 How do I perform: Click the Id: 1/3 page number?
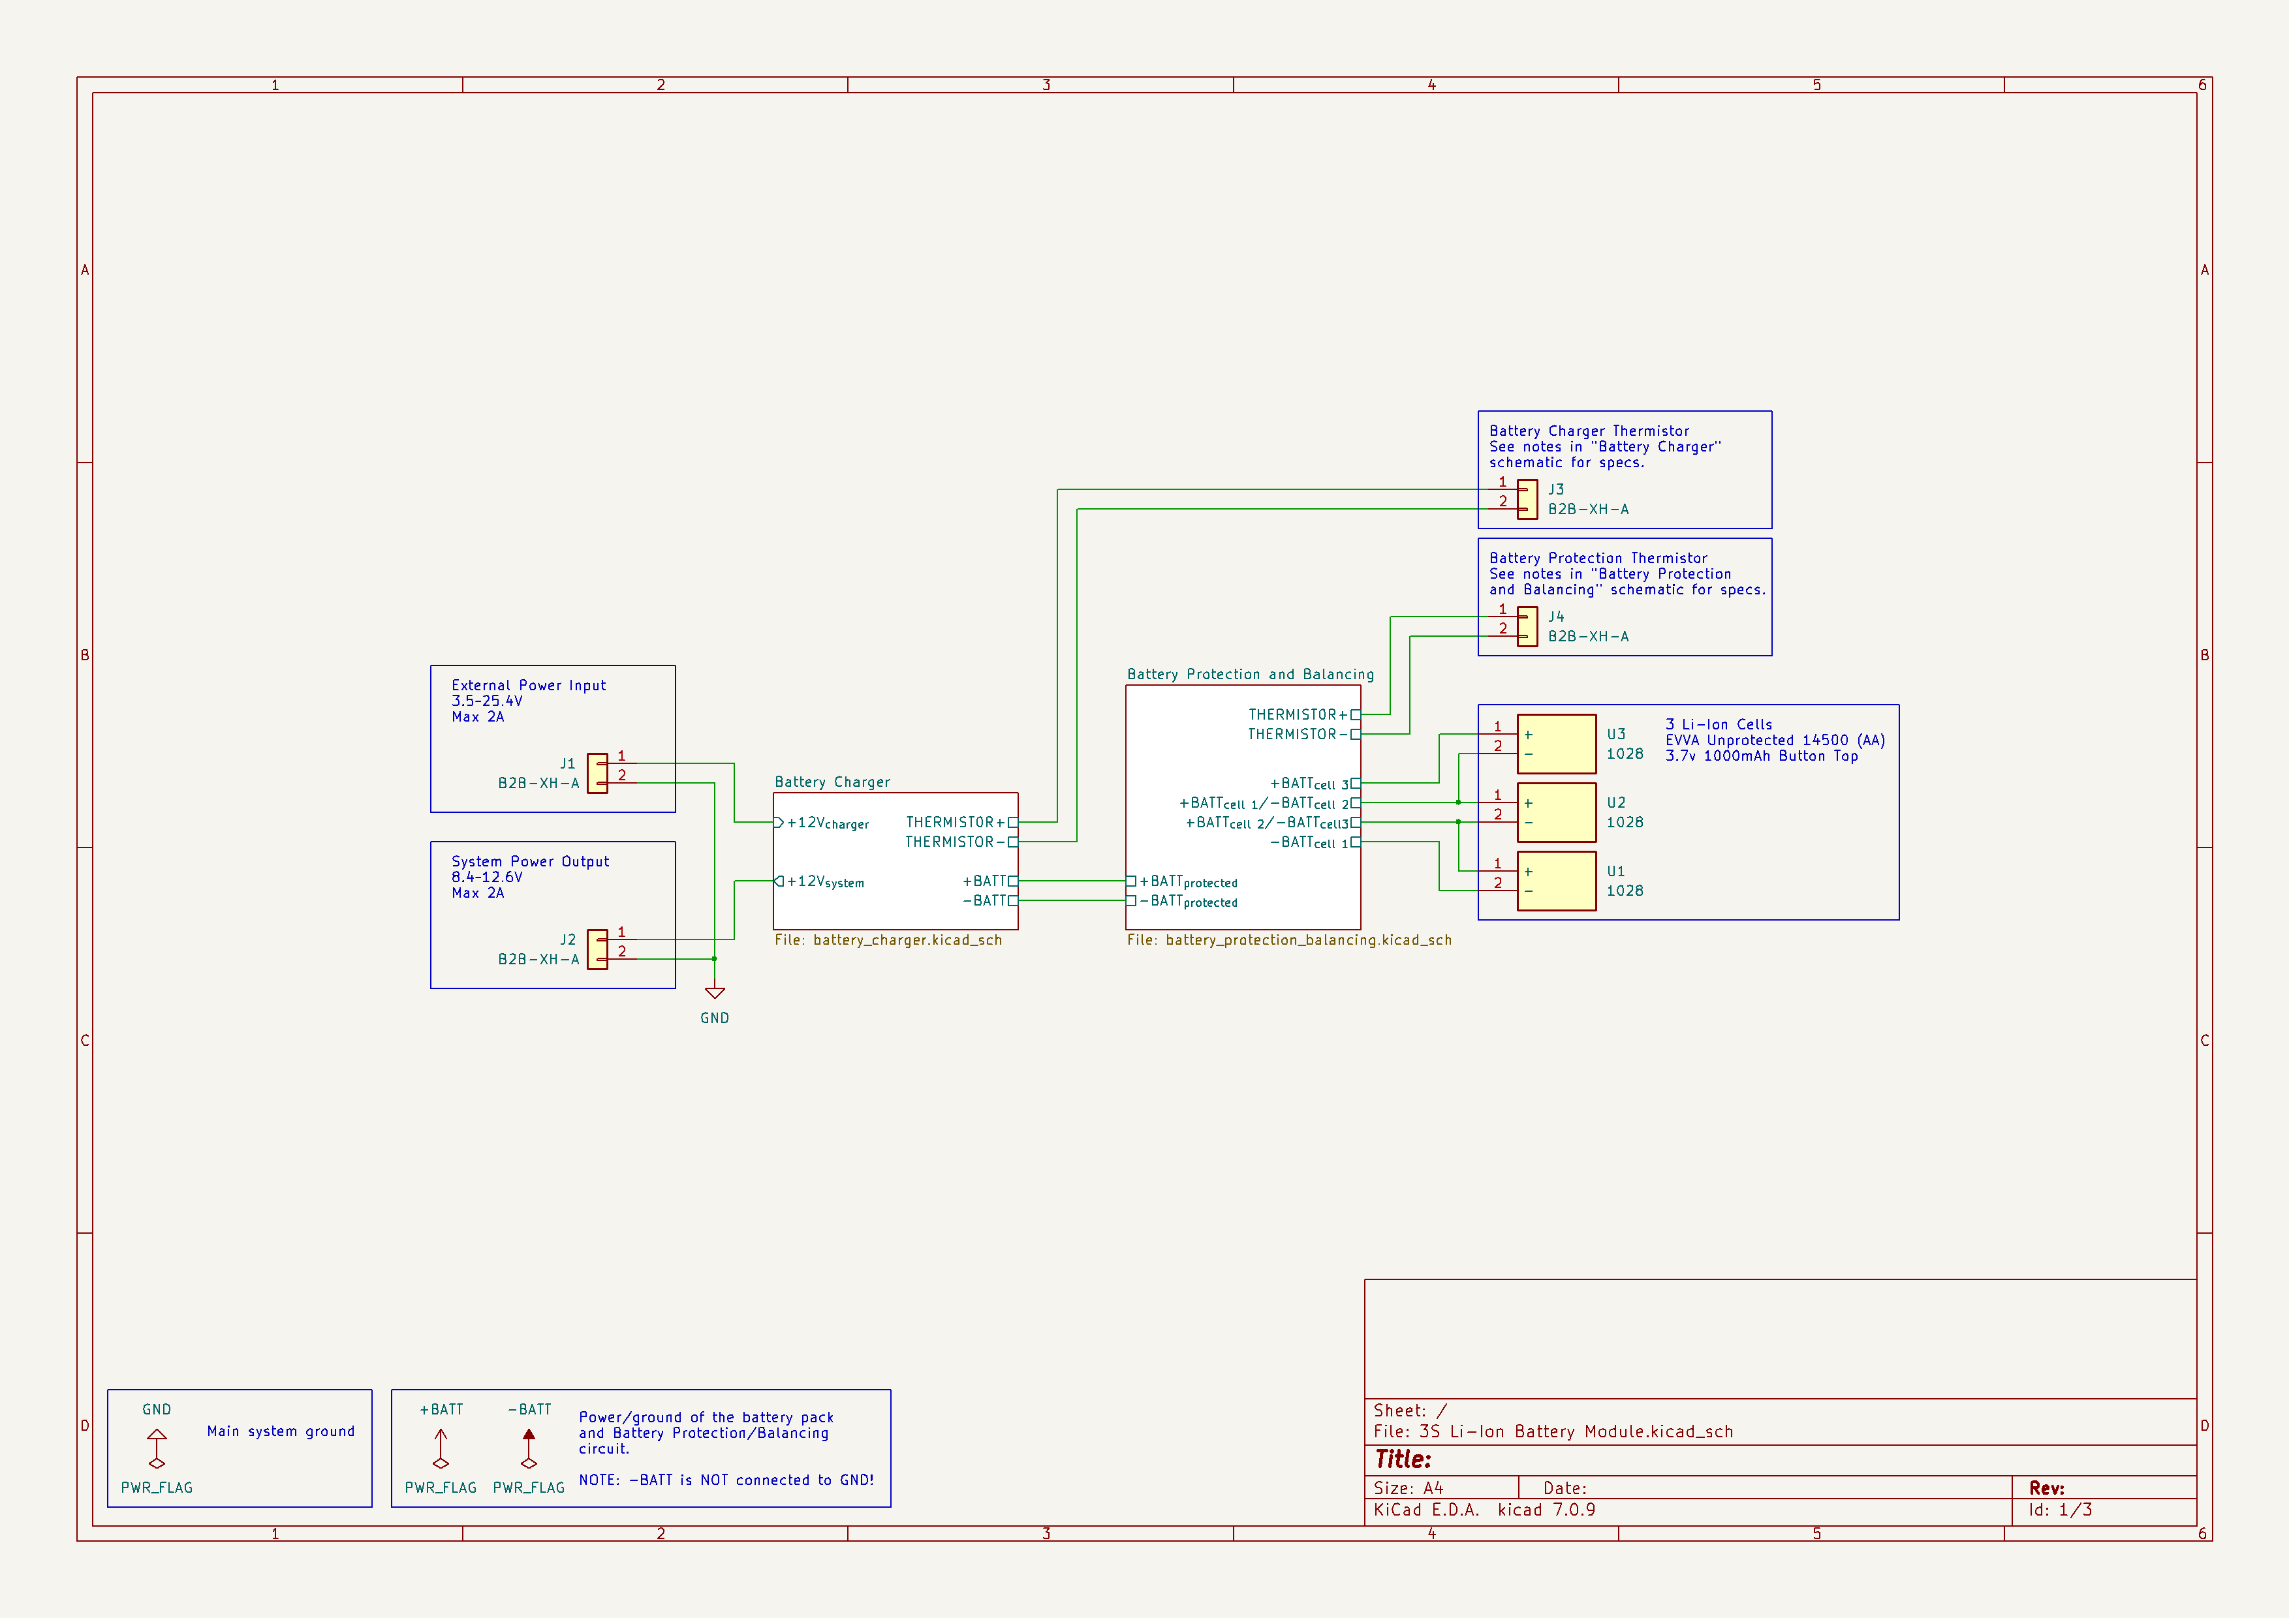(x=2060, y=1510)
